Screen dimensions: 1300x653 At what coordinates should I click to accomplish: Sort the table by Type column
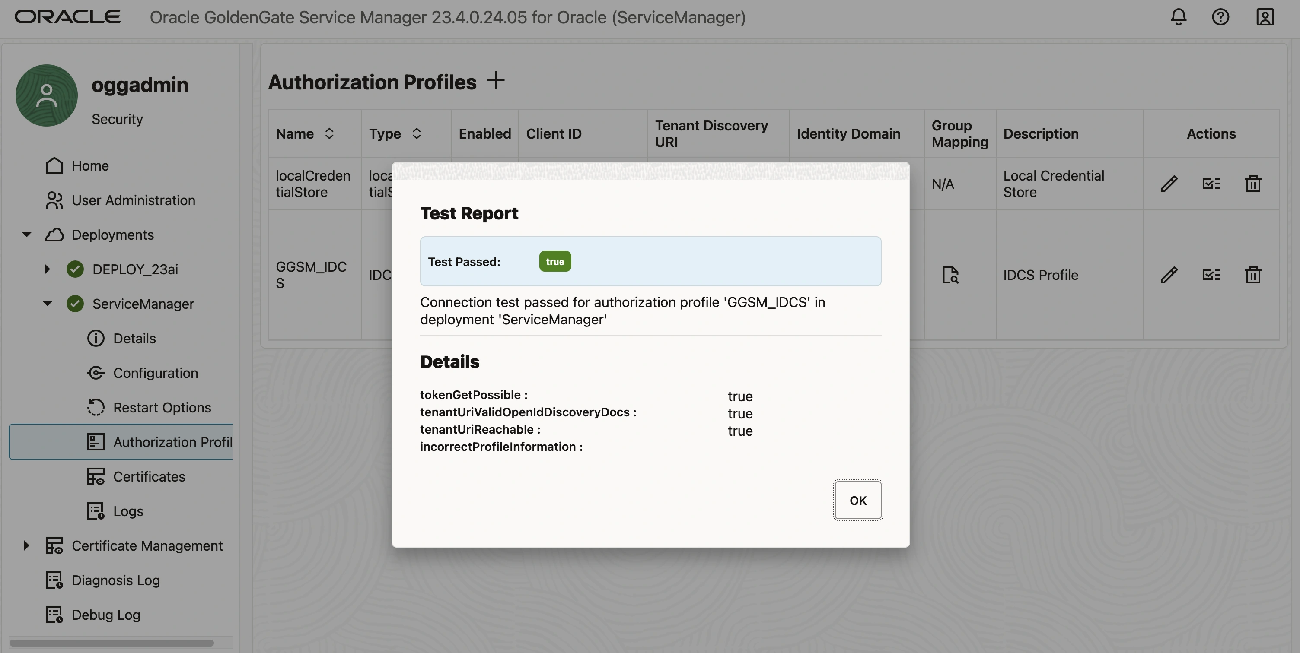click(416, 133)
